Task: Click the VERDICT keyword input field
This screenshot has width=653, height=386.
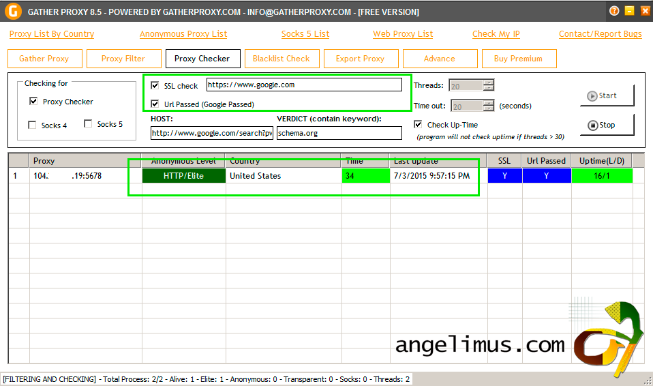Action: 339,133
